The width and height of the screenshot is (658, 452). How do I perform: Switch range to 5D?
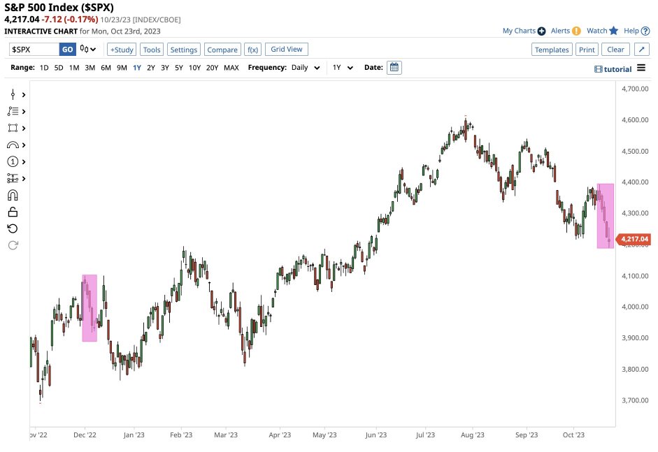coord(59,68)
